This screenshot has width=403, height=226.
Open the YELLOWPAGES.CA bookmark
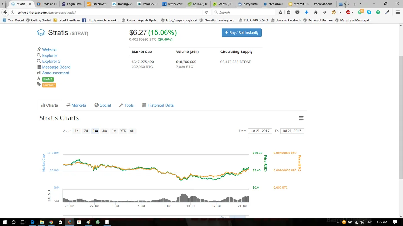point(254,20)
